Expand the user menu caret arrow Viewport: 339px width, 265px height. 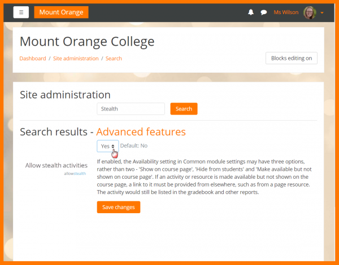pyautogui.click(x=322, y=13)
